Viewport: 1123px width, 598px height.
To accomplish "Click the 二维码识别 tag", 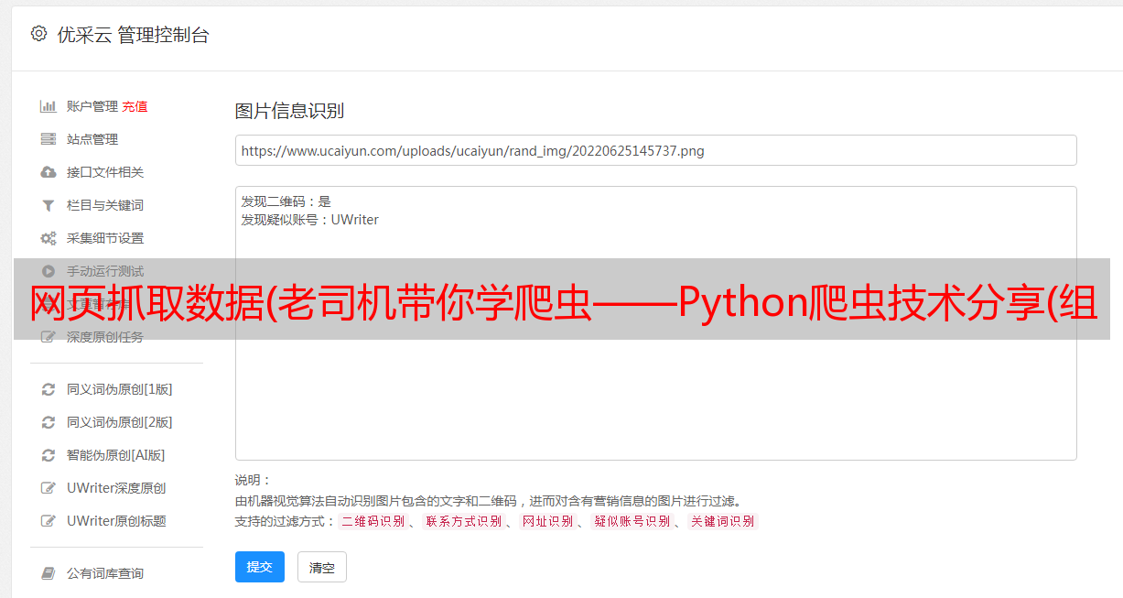I will pos(373,521).
